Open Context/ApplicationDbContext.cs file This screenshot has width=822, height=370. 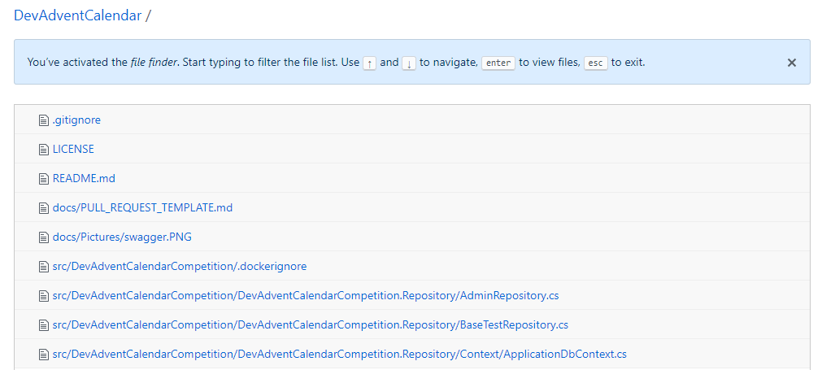339,355
